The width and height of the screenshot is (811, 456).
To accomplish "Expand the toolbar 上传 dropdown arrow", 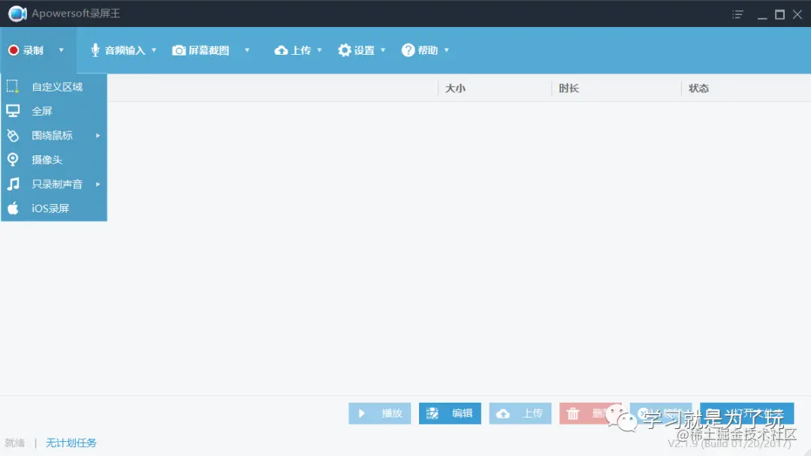I will pyautogui.click(x=319, y=50).
